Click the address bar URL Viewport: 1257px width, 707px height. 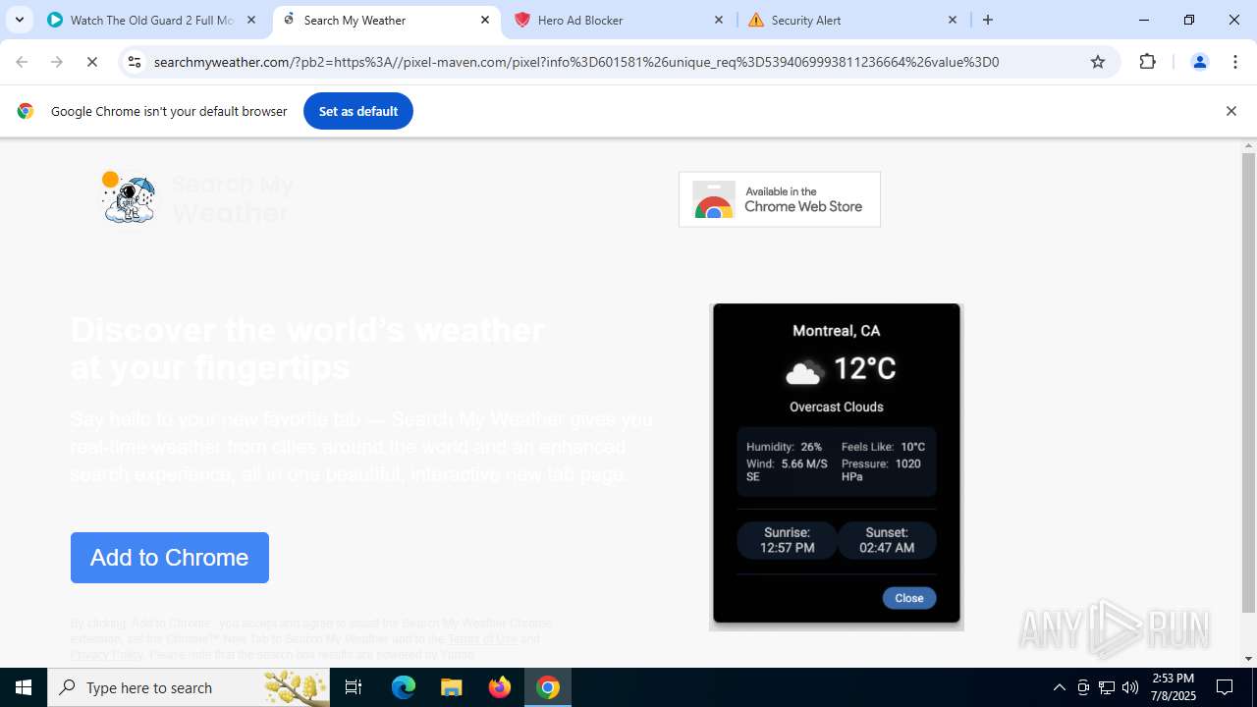576,62
